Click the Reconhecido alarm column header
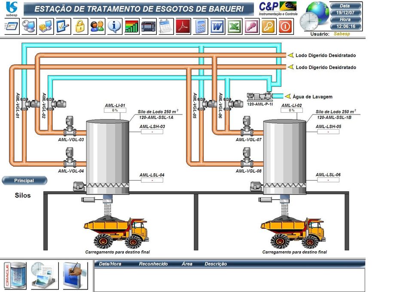This screenshot has height=292, width=409. click(x=153, y=264)
